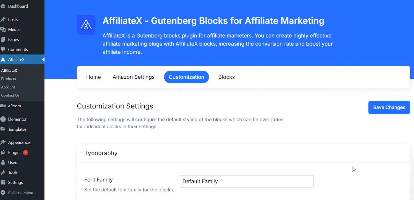Collapse the AffiliateX menu arrow
The image size is (414, 200).
pyautogui.click(x=43, y=59)
